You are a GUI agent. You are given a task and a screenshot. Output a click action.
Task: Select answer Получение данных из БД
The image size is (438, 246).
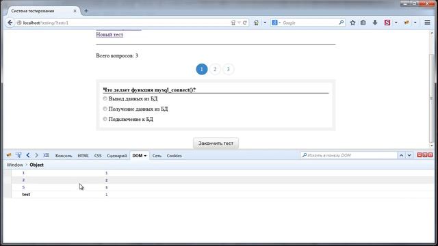[x=105, y=109]
